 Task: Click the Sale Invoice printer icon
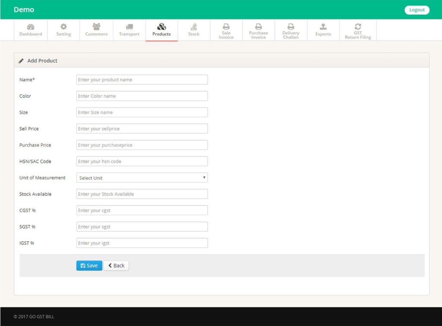click(226, 26)
